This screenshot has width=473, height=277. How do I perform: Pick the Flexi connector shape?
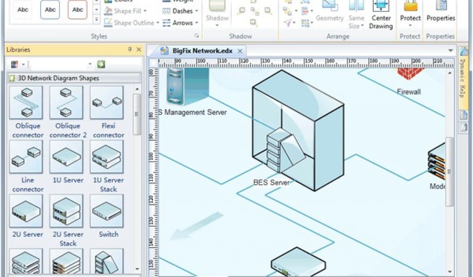(107, 102)
